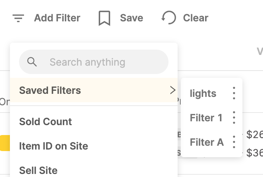Click the Add Filter button label
Viewport: 263px width, 177px height.
pos(57,18)
